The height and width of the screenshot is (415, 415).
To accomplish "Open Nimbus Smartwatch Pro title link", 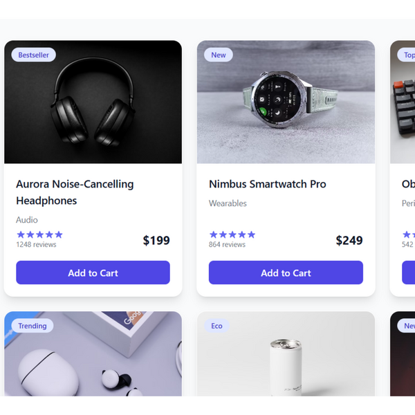I will 267,184.
